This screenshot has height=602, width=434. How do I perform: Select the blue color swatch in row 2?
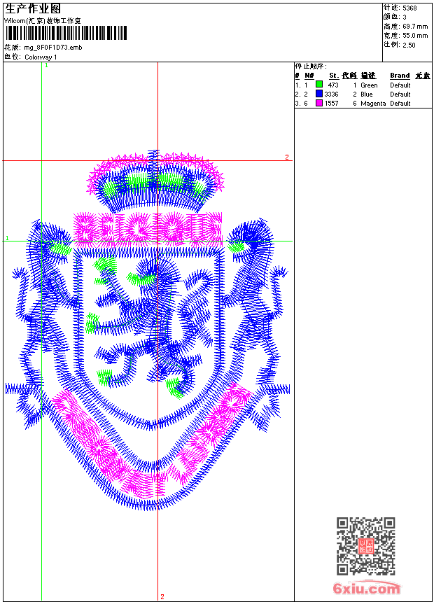click(x=318, y=94)
